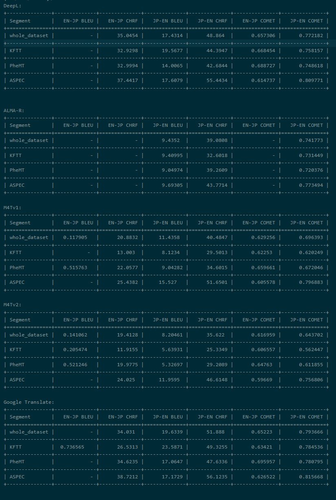Click BLEU value 0.141062

pyautogui.click(x=75, y=335)
